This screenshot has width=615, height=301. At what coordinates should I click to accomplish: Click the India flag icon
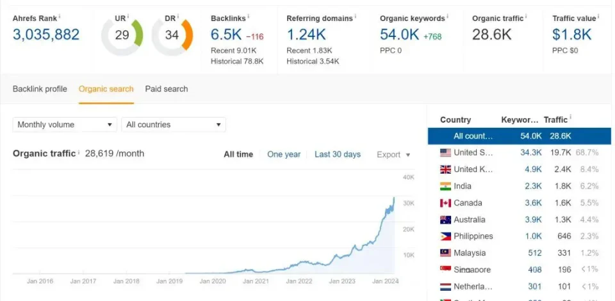pyautogui.click(x=446, y=187)
